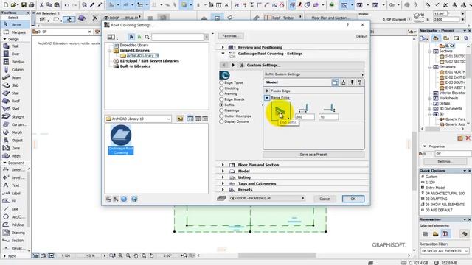Collapse the Barge Edge section
Screen dimensions: 472x265
point(267,98)
